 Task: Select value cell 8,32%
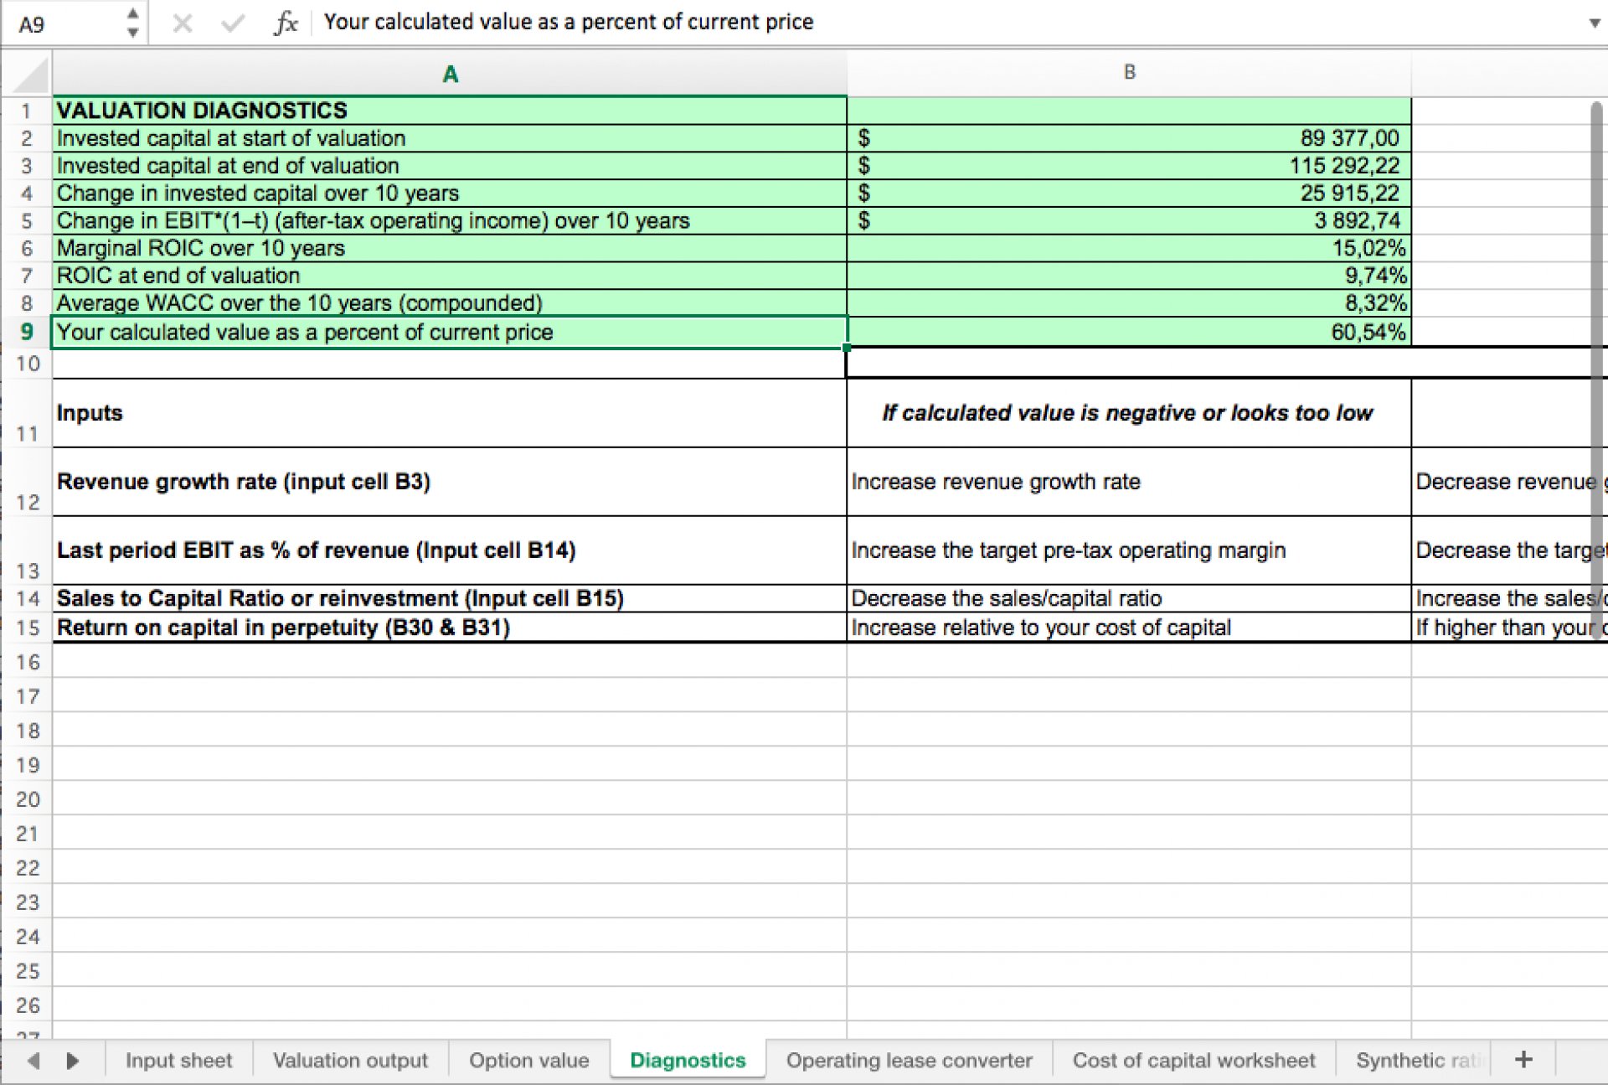pyautogui.click(x=1129, y=303)
